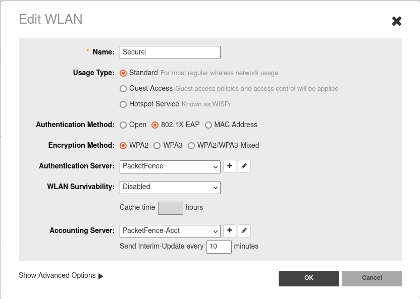The width and height of the screenshot is (420, 299).
Task: Close the Edit WLAN dialog with X
Action: click(x=397, y=21)
